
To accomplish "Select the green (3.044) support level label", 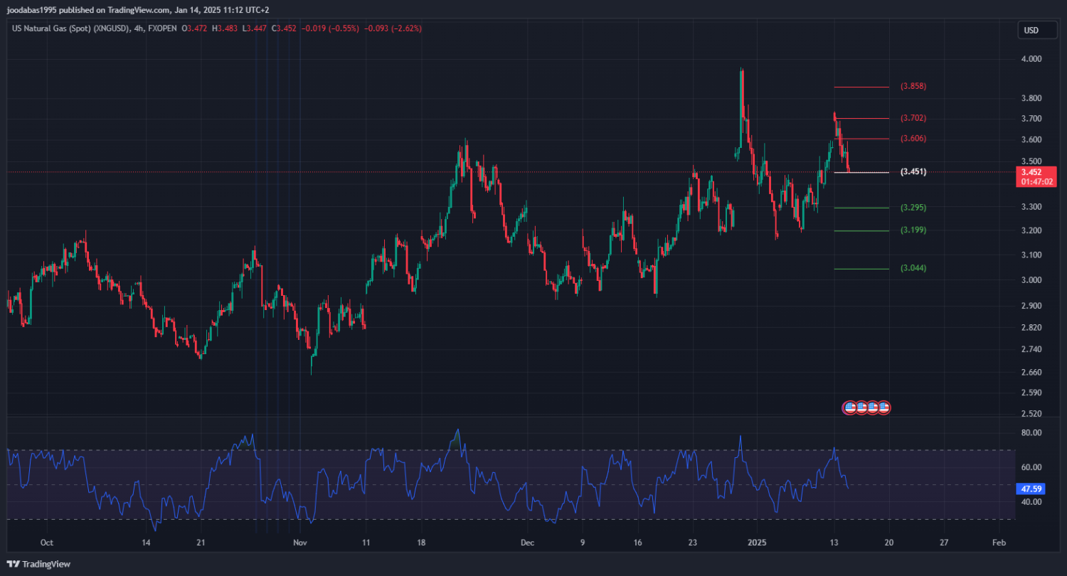I will click(x=913, y=268).
